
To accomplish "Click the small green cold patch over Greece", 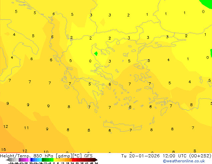I will (x=96, y=54).
